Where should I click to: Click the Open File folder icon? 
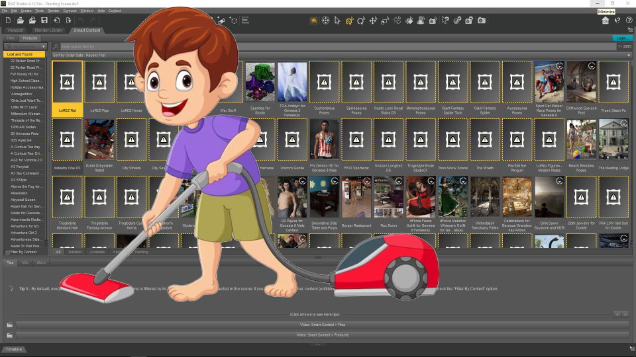[x=21, y=20]
